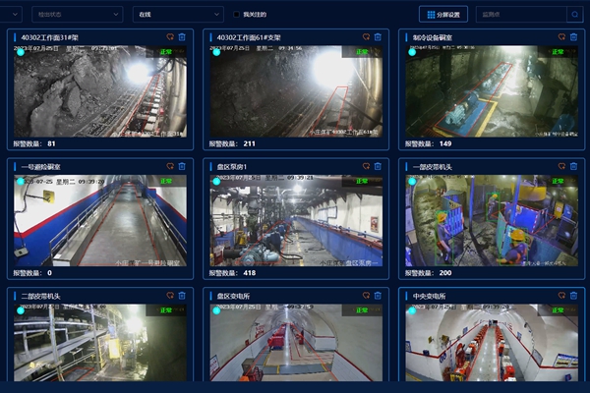The image size is (590, 393).
Task: Expand the leftmost partially hidden dropdown
Action: tap(12, 15)
